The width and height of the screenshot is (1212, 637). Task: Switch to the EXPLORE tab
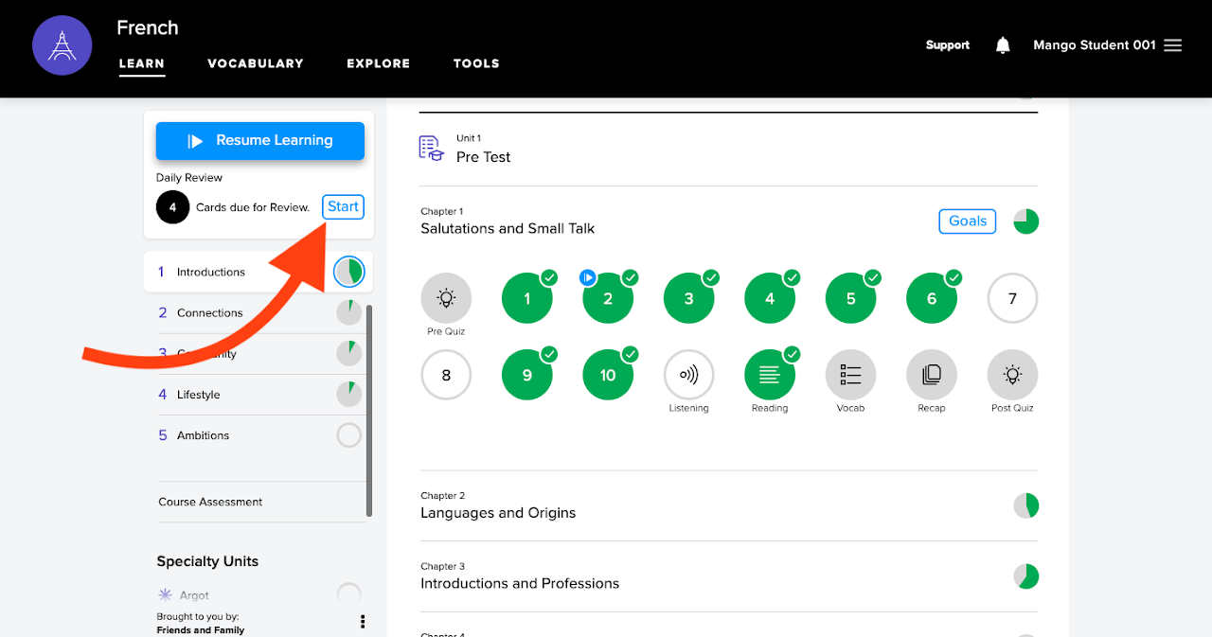[379, 63]
